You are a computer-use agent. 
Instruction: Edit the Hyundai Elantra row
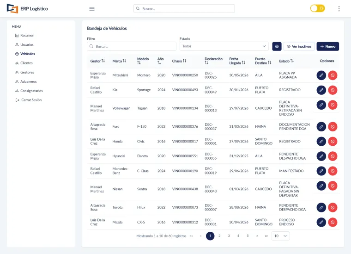321,156
